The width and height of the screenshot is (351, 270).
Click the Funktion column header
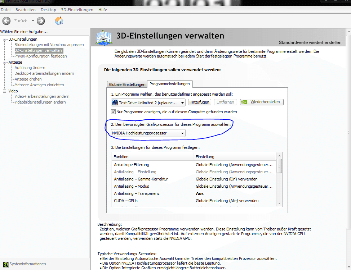(152, 157)
